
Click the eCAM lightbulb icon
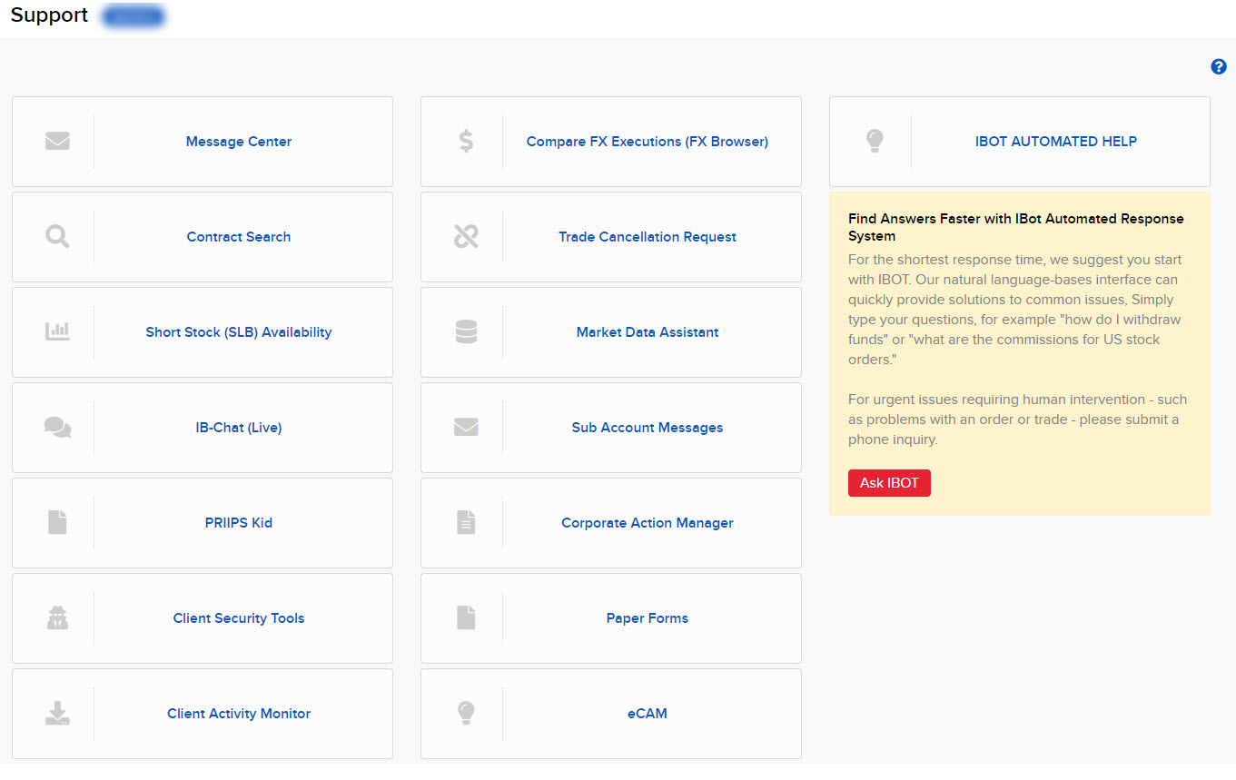[x=466, y=713]
